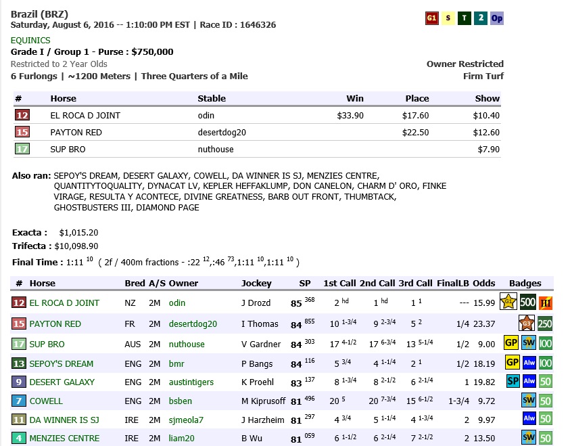Image resolution: width=570 pixels, height=446 pixels.
Task: Click the $7.90 show payout for Sup Bro
Action: click(x=489, y=150)
